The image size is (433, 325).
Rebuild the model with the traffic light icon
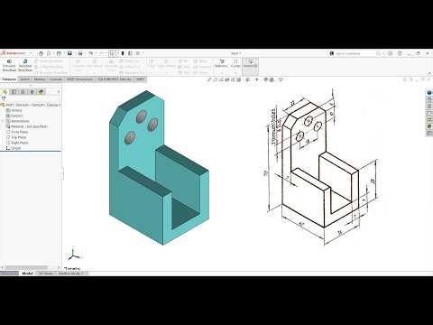click(x=123, y=53)
